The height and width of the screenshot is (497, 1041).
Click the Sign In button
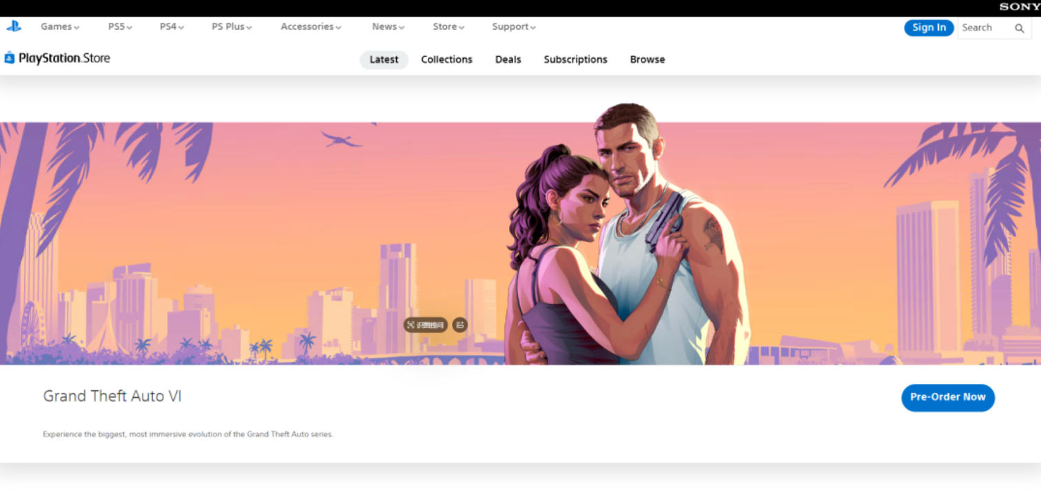[x=929, y=28]
